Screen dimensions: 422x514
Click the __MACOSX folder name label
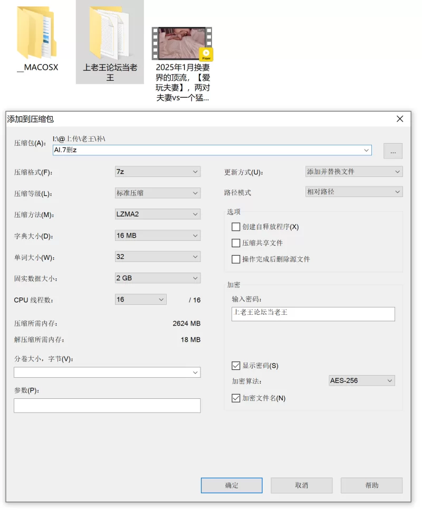coord(37,68)
